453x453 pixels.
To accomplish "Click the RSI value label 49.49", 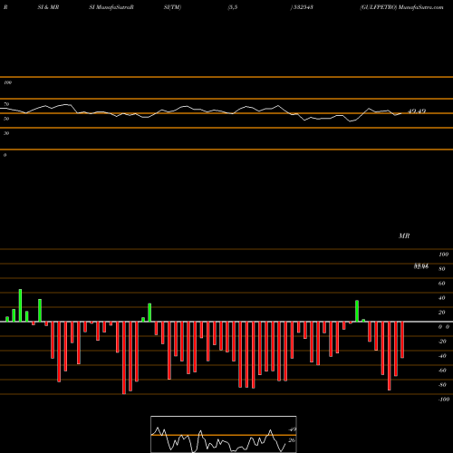I will pyautogui.click(x=417, y=111).
